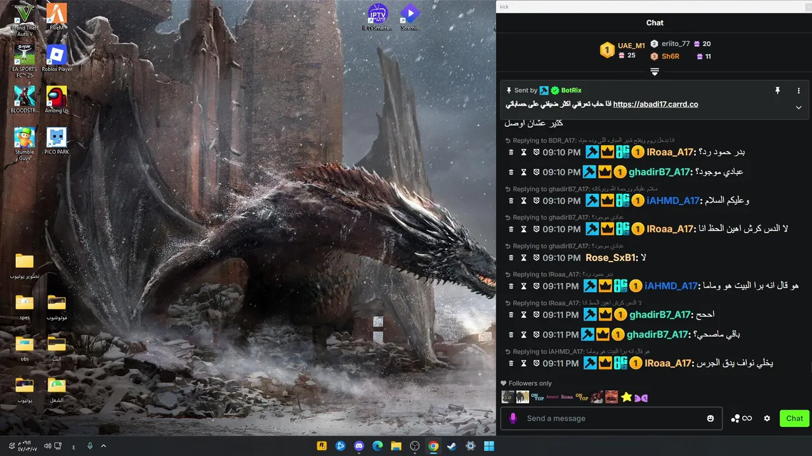
Task: Open the الشغل folder on desktop
Action: 56,390
